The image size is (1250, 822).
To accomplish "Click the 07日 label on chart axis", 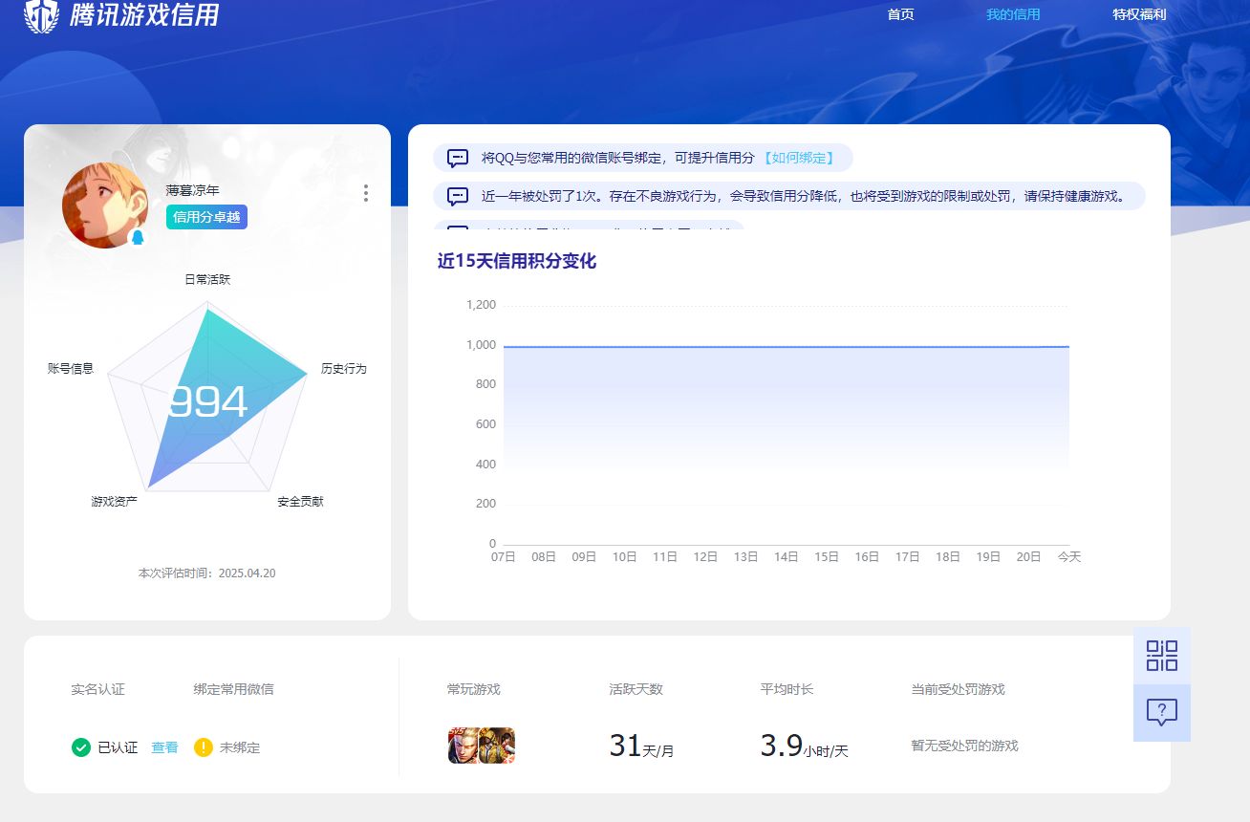I will [504, 556].
